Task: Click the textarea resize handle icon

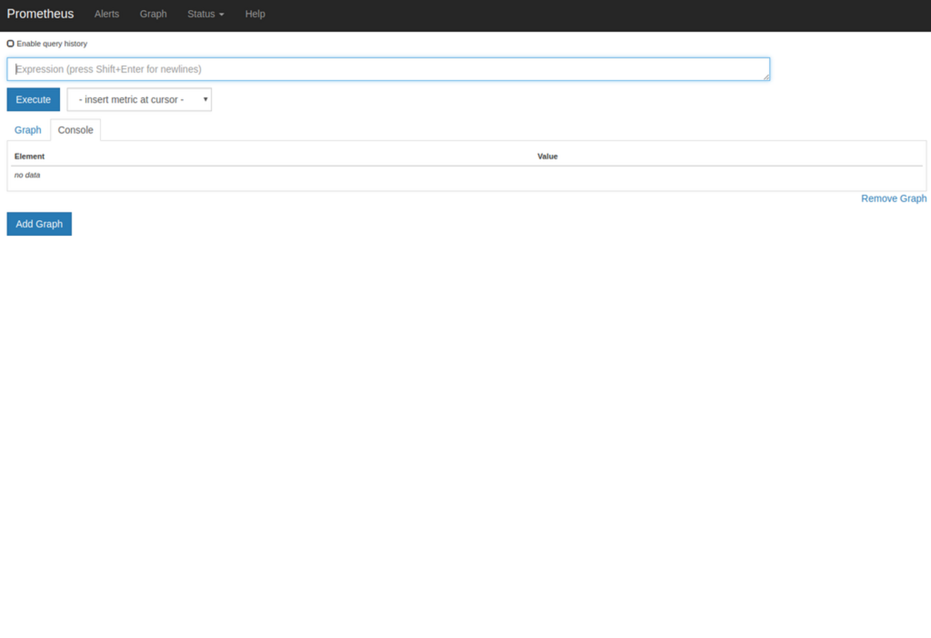Action: pyautogui.click(x=766, y=79)
